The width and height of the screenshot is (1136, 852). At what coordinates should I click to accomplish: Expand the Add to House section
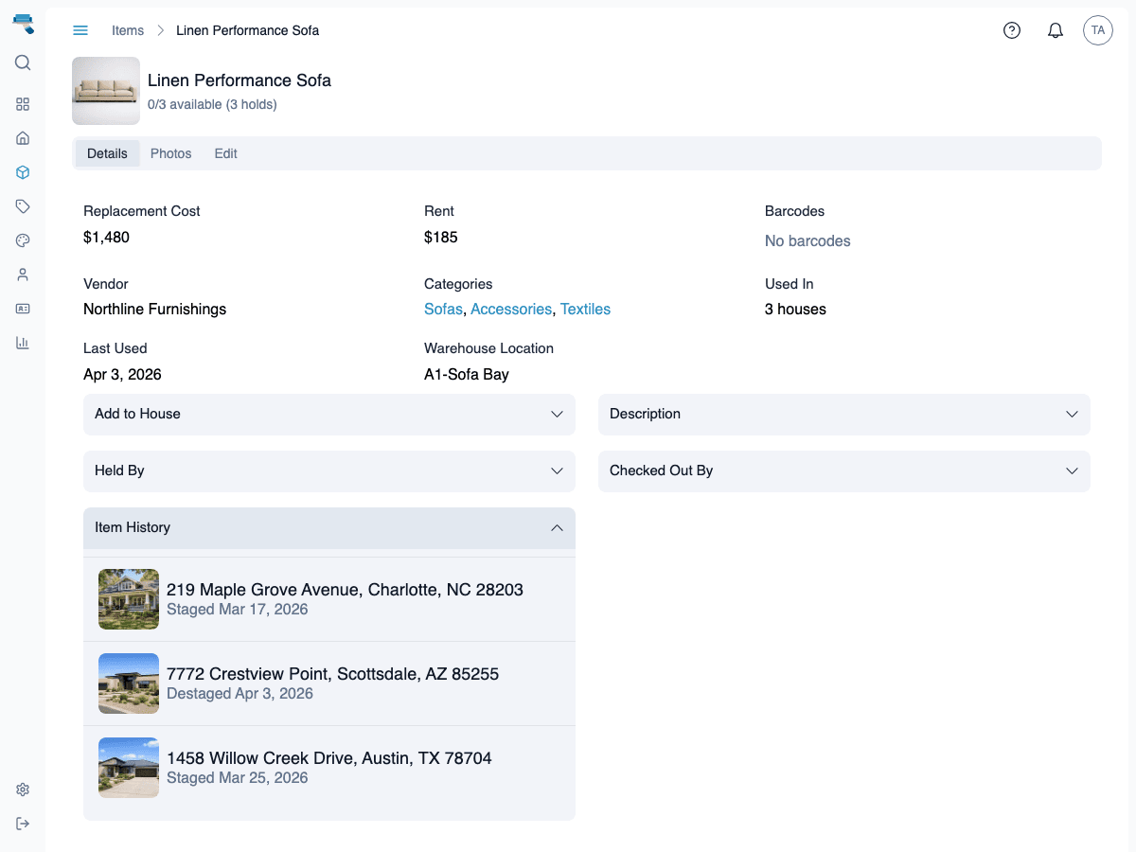coord(328,414)
